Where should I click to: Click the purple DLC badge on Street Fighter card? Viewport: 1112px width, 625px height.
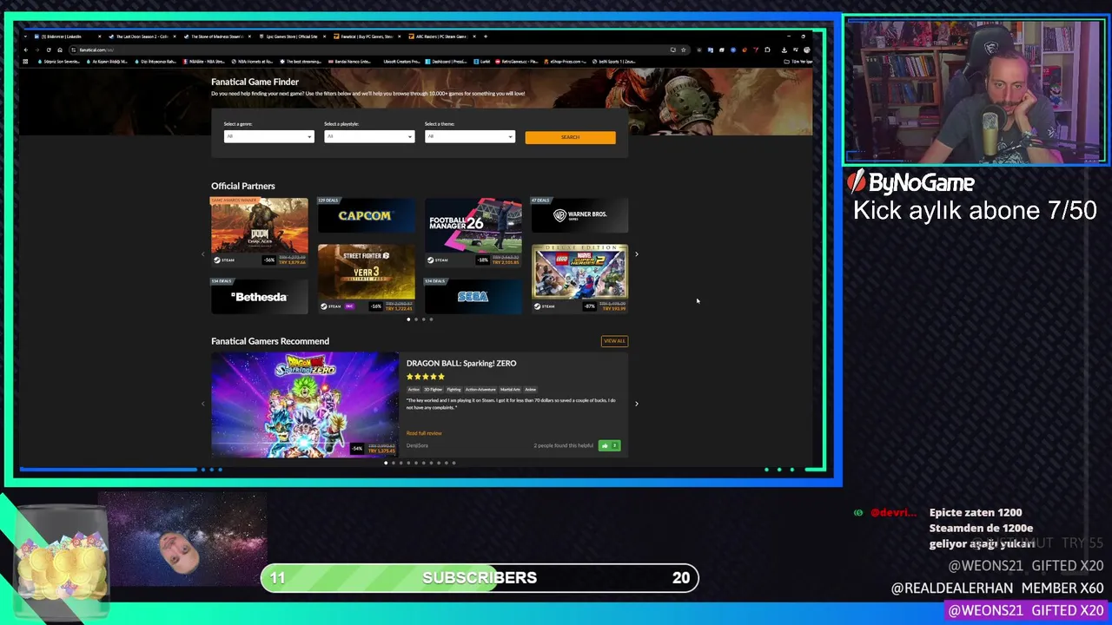point(350,306)
